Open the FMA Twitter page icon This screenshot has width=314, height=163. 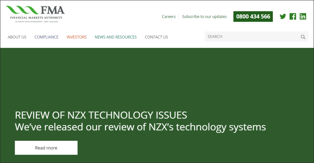click(x=283, y=16)
